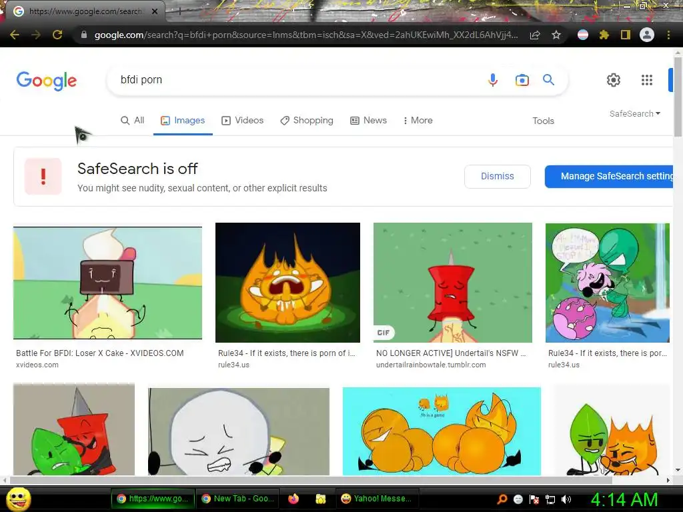Open the Chrome profile avatar menu
The image size is (683, 512).
tap(647, 35)
